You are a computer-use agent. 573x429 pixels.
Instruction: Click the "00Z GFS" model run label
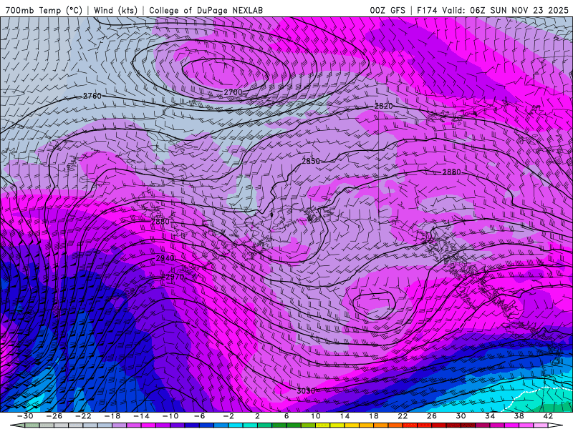click(x=387, y=10)
